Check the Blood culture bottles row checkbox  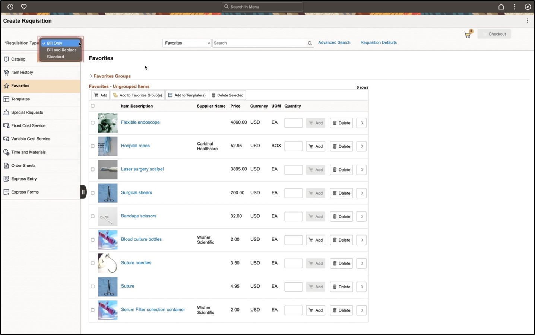tap(93, 240)
